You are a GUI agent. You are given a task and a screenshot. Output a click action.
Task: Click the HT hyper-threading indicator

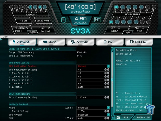click(97, 20)
